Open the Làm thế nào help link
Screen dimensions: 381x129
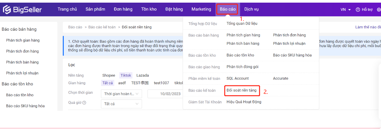pyautogui.click(x=368, y=27)
